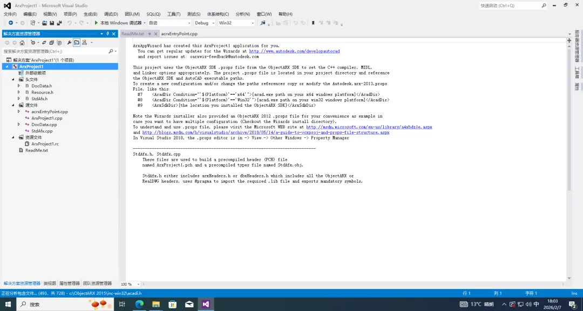Select 外部依赖项 node

[x=35, y=73]
